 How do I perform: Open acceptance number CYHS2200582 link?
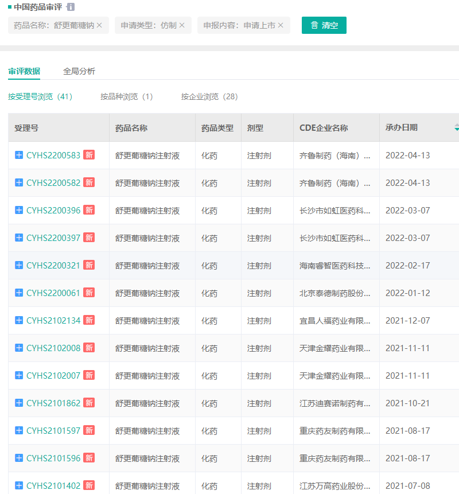[53, 182]
